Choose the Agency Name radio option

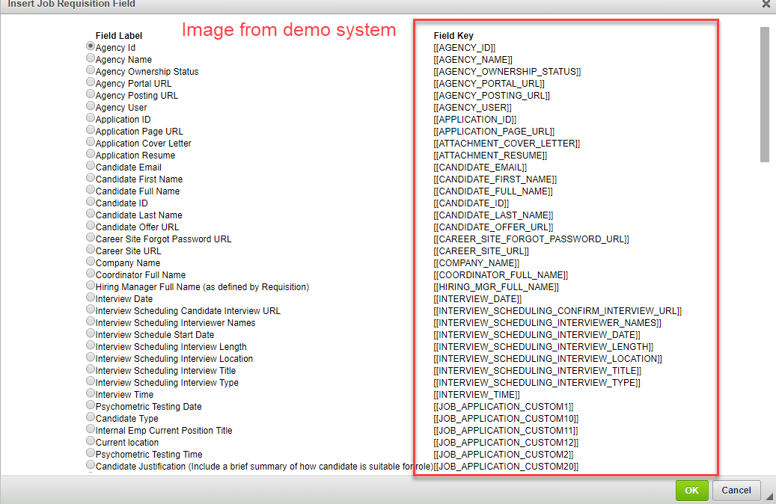coord(90,58)
